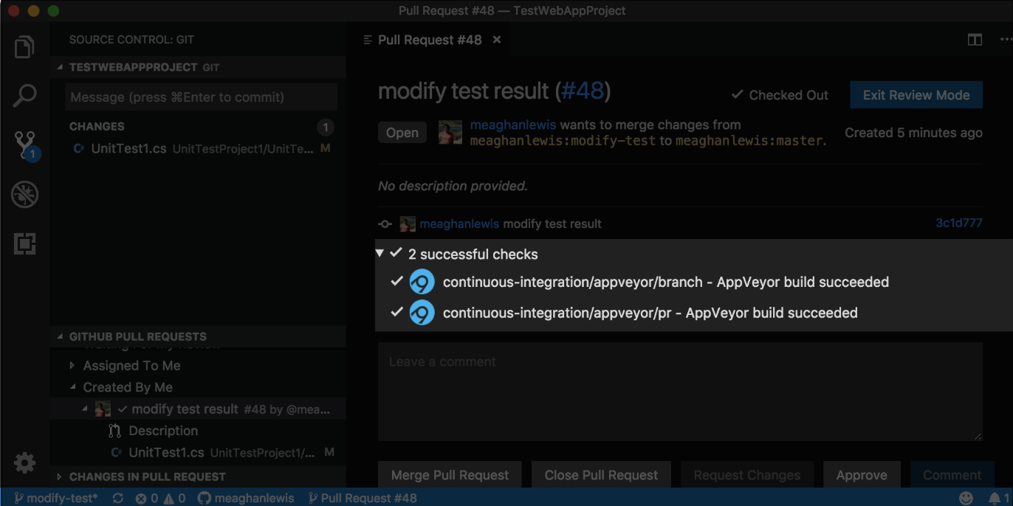
Task: Collapse the 2 successful checks section
Action: [380, 254]
